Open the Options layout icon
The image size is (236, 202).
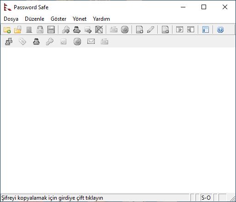(x=206, y=30)
